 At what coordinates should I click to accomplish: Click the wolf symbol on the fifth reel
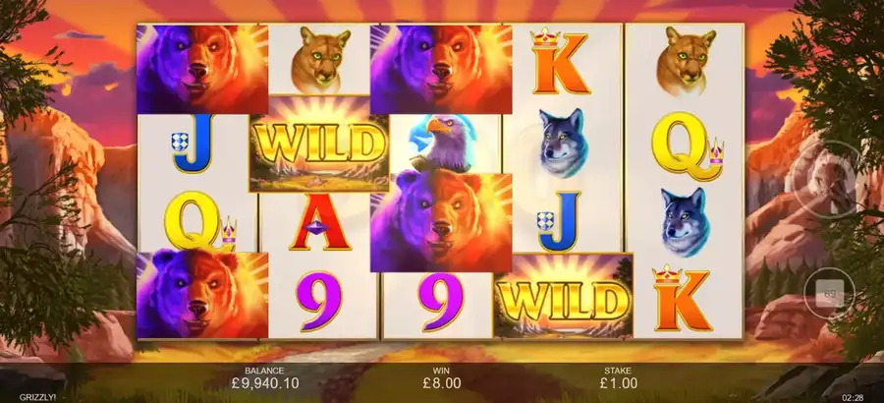click(685, 222)
